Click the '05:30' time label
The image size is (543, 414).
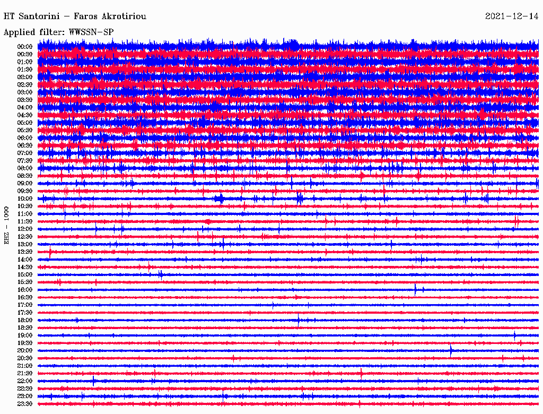[x=25, y=131]
